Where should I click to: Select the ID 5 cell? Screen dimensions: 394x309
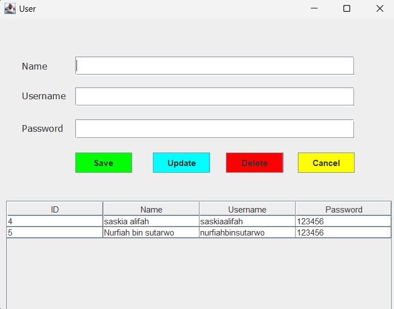(55, 233)
